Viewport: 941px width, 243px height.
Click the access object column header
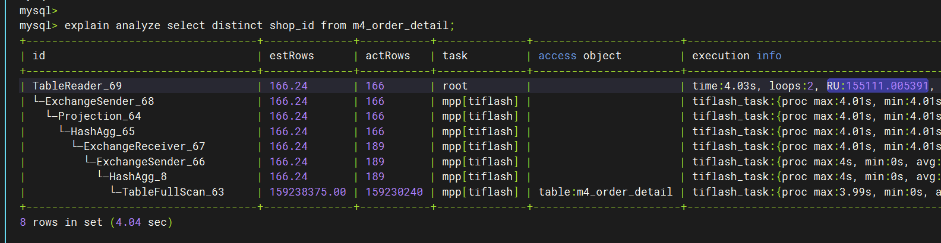point(579,56)
